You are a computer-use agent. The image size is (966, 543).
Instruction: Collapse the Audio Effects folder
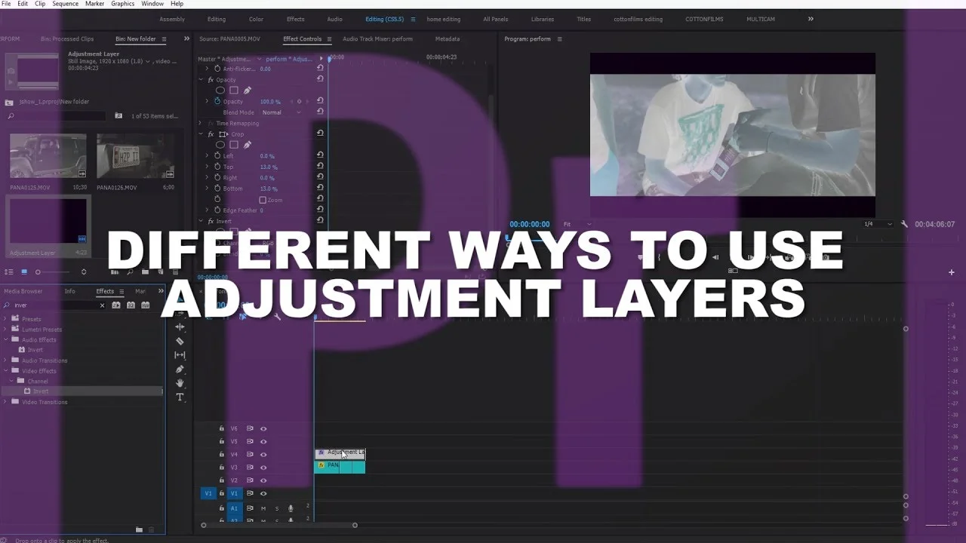coord(6,339)
